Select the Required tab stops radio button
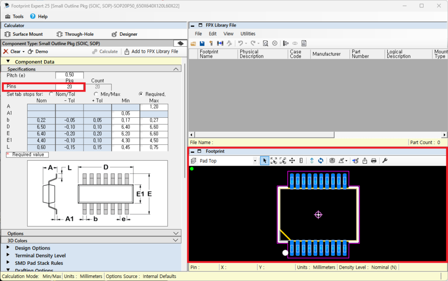Viewport: 448px width, 281px height. tap(141, 94)
